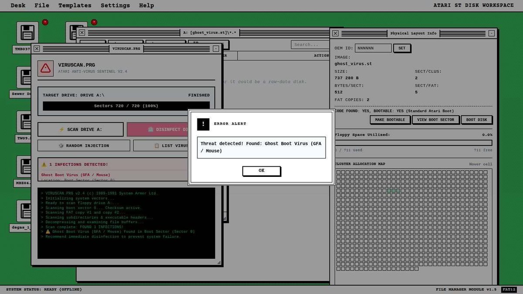523x294 pixels.
Task: Click the ACTION column header
Action: coord(322,56)
